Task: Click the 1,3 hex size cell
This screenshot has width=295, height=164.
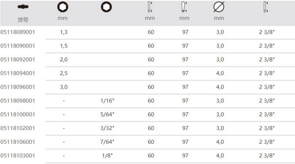Action: pos(64,32)
